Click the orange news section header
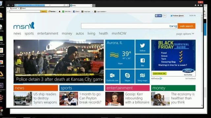The width and height of the screenshot is (211, 118). (x=36, y=88)
